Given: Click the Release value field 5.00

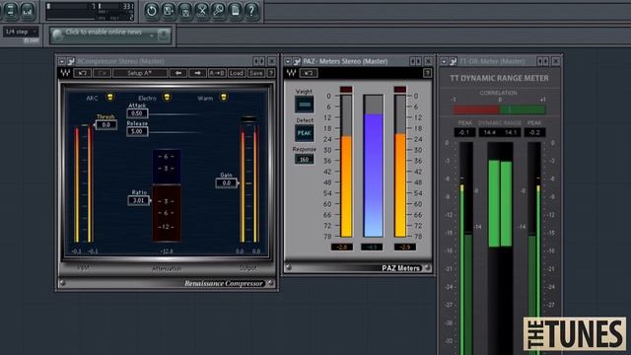Looking at the screenshot, I should 137,131.
